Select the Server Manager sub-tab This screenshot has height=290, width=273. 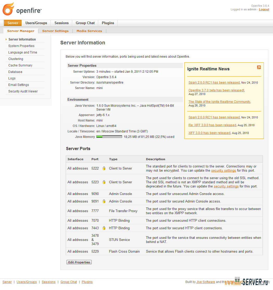(x=21, y=31)
